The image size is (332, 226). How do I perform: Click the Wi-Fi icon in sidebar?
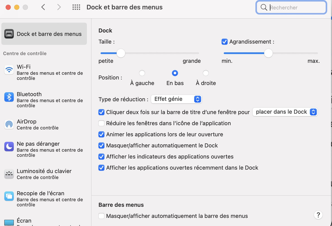pos(9,70)
